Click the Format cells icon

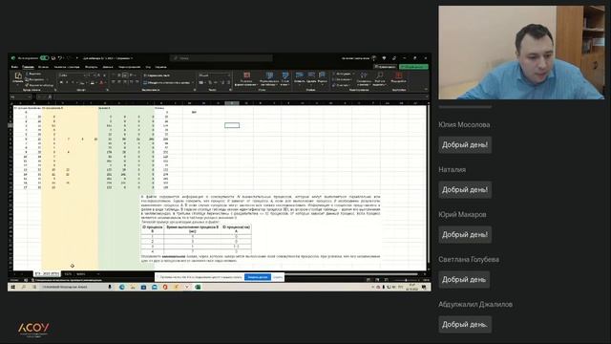(323, 75)
